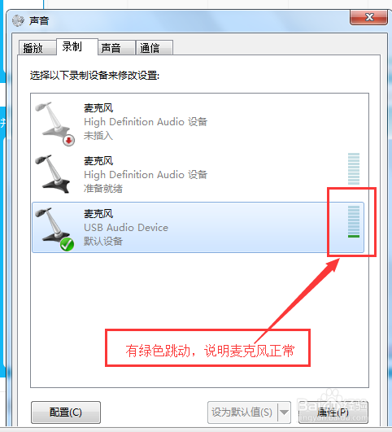Close the 声音 dialog window

click(368, 17)
